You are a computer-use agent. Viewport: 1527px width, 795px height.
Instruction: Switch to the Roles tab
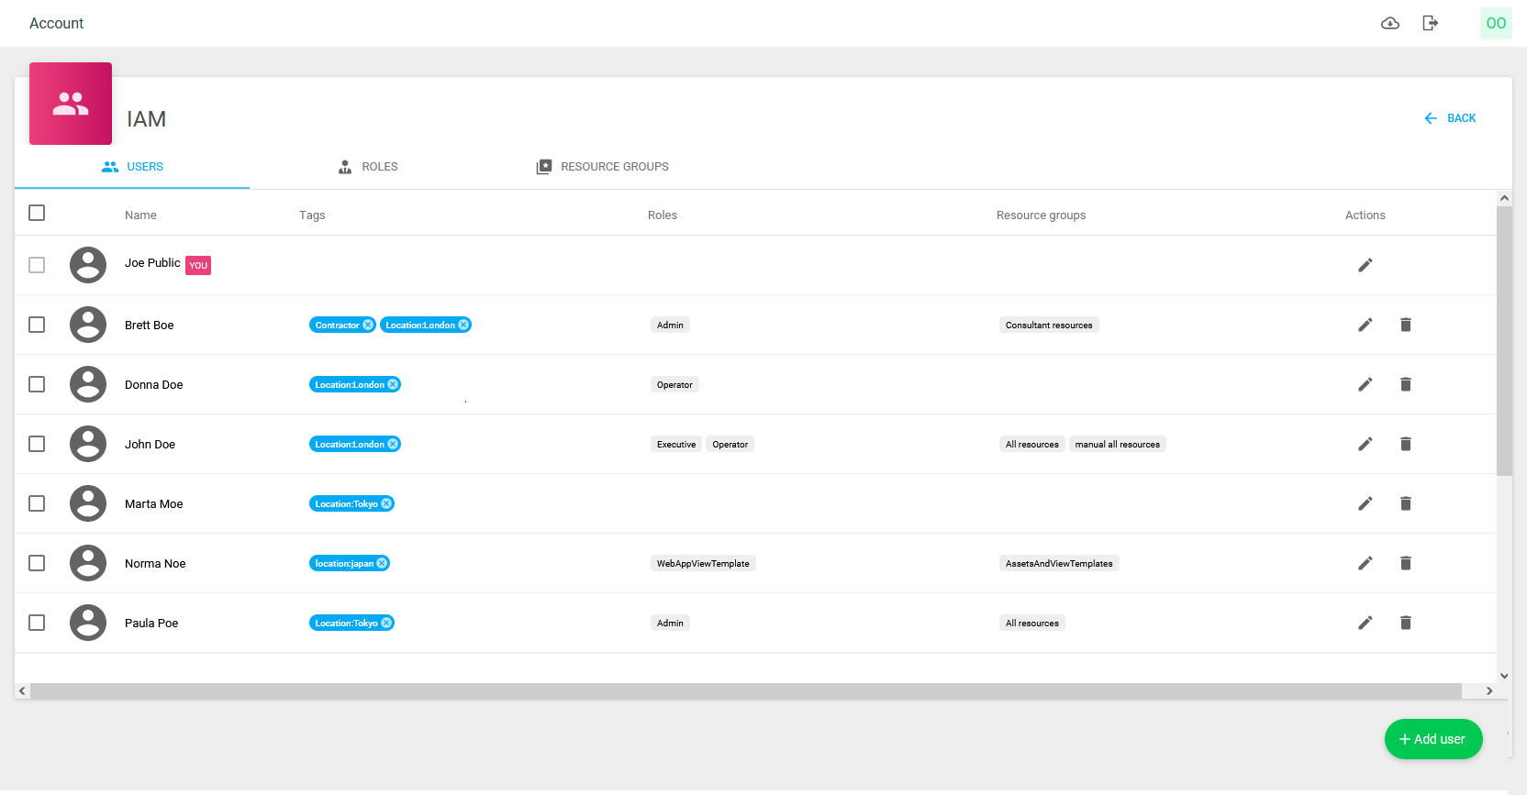[368, 167]
